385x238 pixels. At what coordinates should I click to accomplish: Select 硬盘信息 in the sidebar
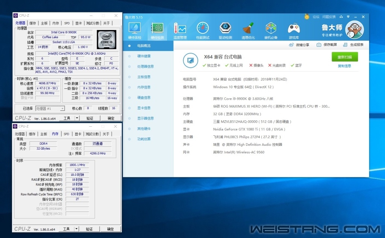pyautogui.click(x=148, y=98)
